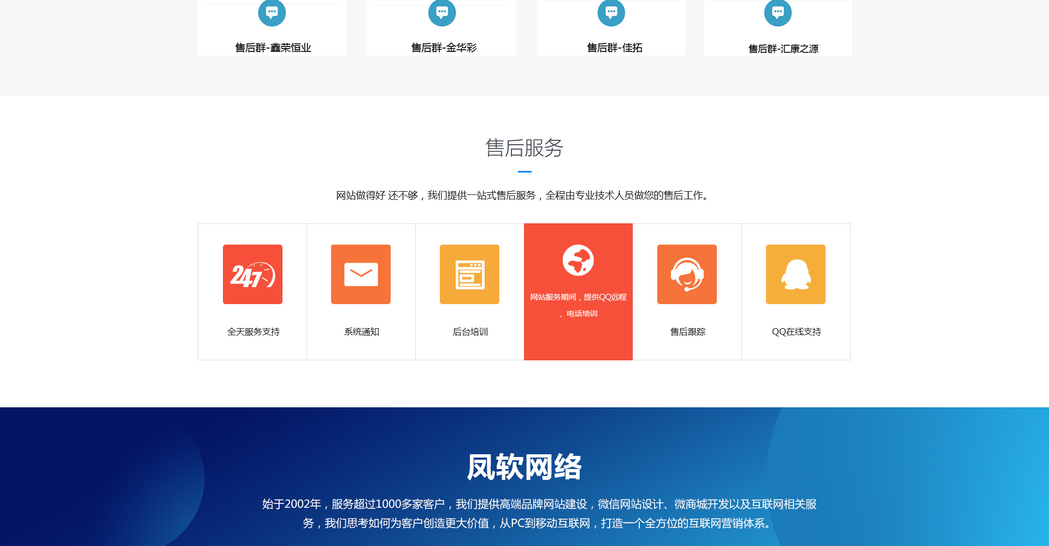The height and width of the screenshot is (546, 1049).
Task: Click the QQ在线支持 label
Action: click(x=796, y=332)
